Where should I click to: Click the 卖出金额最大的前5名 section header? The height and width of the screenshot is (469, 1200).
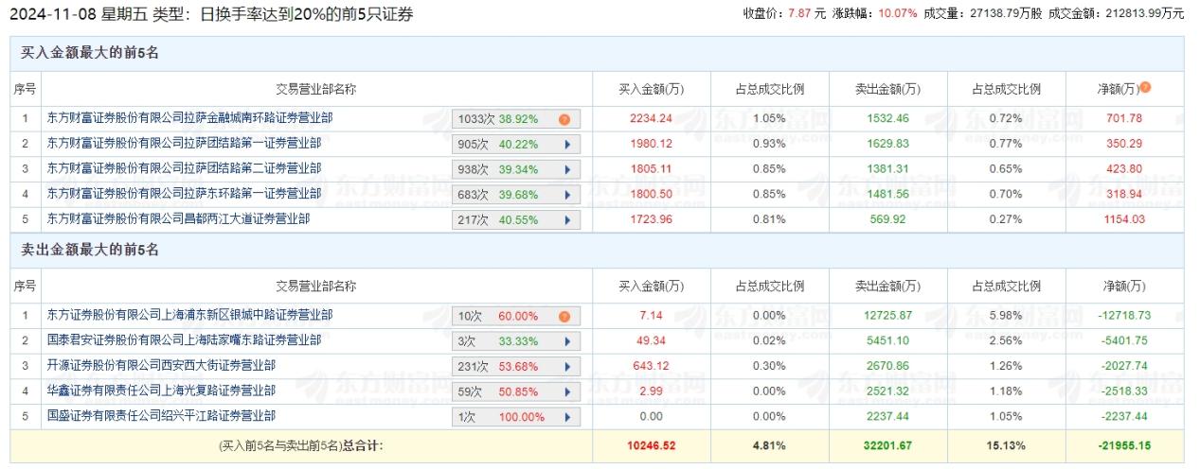[90, 251]
